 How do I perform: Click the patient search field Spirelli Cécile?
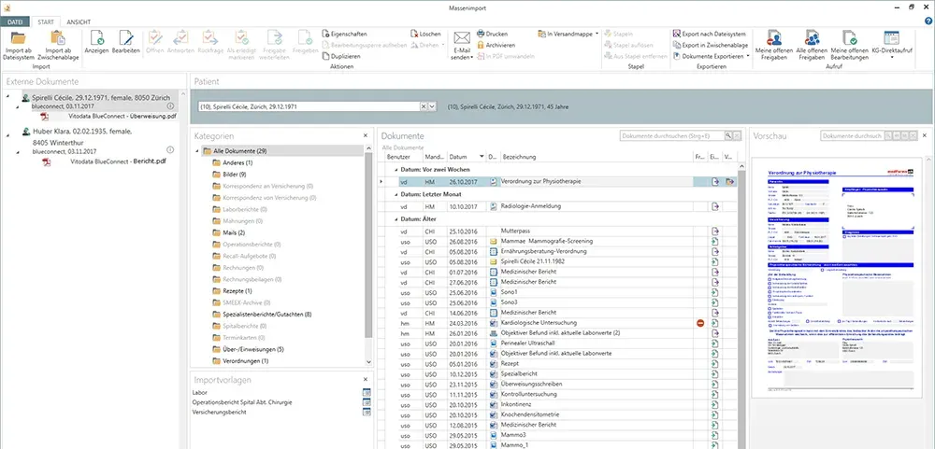tap(309, 106)
